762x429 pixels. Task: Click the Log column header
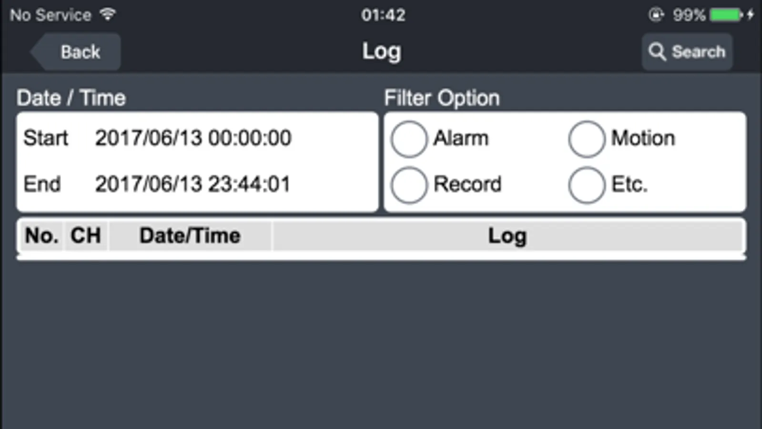pos(508,235)
